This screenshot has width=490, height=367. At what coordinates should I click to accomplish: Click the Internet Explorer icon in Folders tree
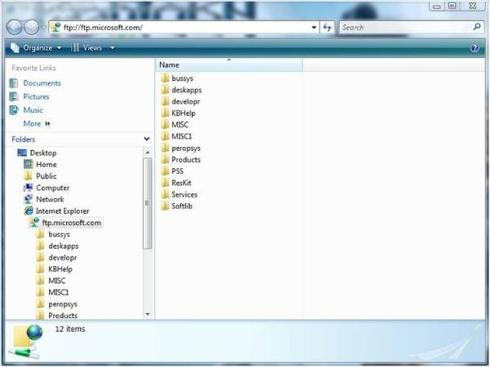(x=29, y=211)
